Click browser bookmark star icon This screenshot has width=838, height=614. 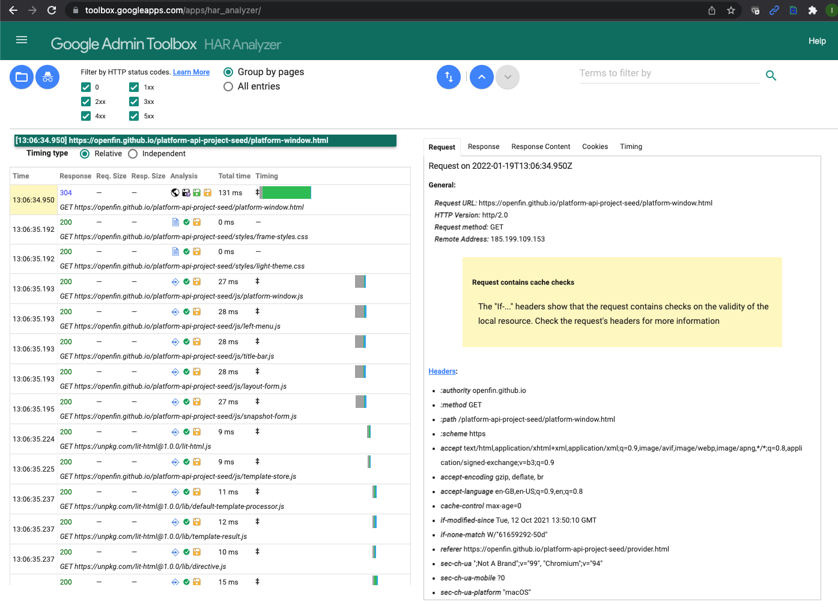point(731,10)
